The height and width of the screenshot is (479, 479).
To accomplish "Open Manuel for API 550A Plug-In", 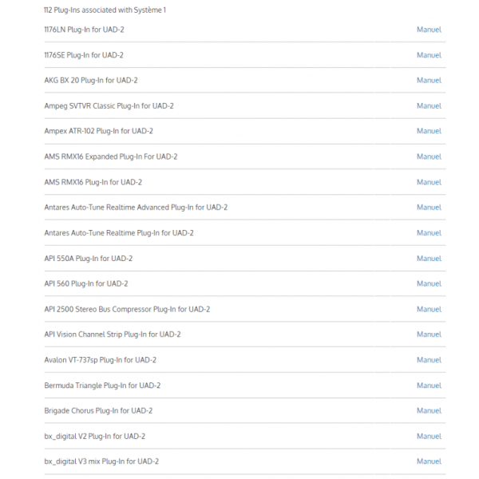I will 429,259.
